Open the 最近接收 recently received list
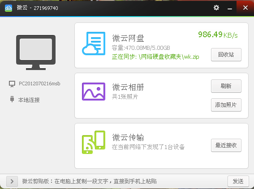Viewport: 254px width, 189px height. pos(226,145)
